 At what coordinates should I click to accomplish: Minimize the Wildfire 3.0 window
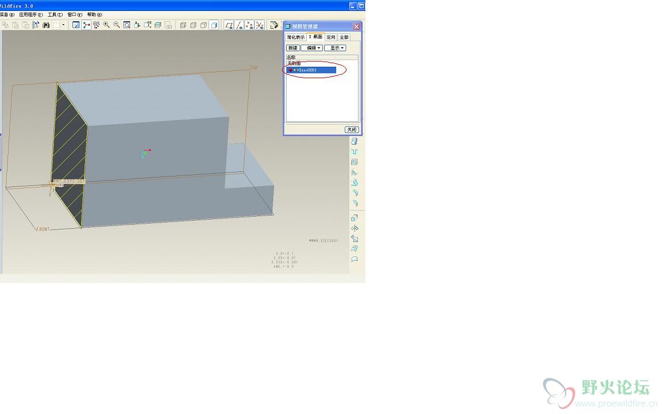coord(353,6)
